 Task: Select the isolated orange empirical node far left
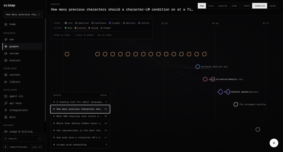[67, 54]
